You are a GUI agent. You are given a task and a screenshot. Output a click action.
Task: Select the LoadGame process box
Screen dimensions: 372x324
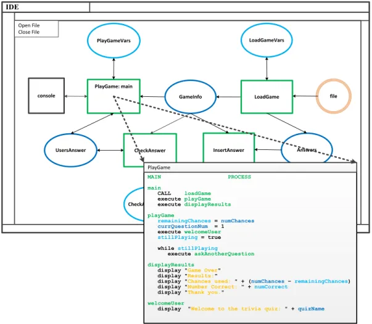pos(267,97)
